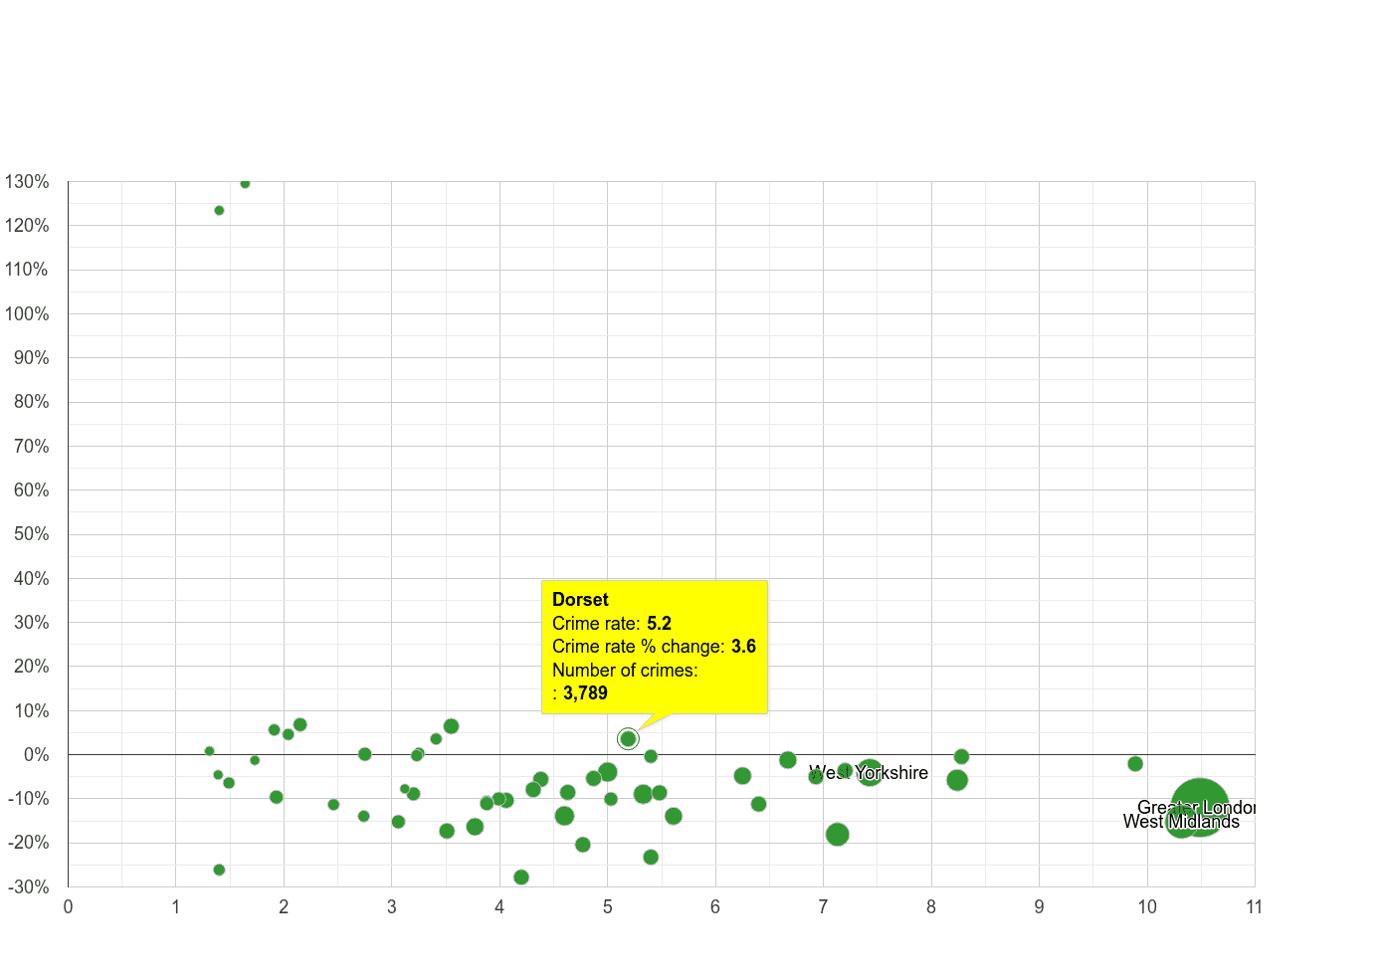Click 'Number of crimes:' tooltip line

(x=625, y=671)
